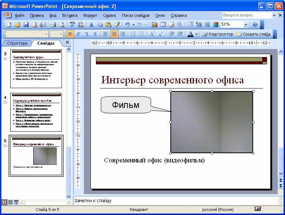This screenshot has width=285, height=215.
Task: Save the presentation with the floppy disk icon
Action: point(26,24)
